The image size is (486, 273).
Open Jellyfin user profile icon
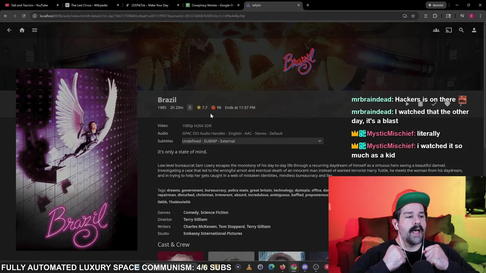pos(474,30)
